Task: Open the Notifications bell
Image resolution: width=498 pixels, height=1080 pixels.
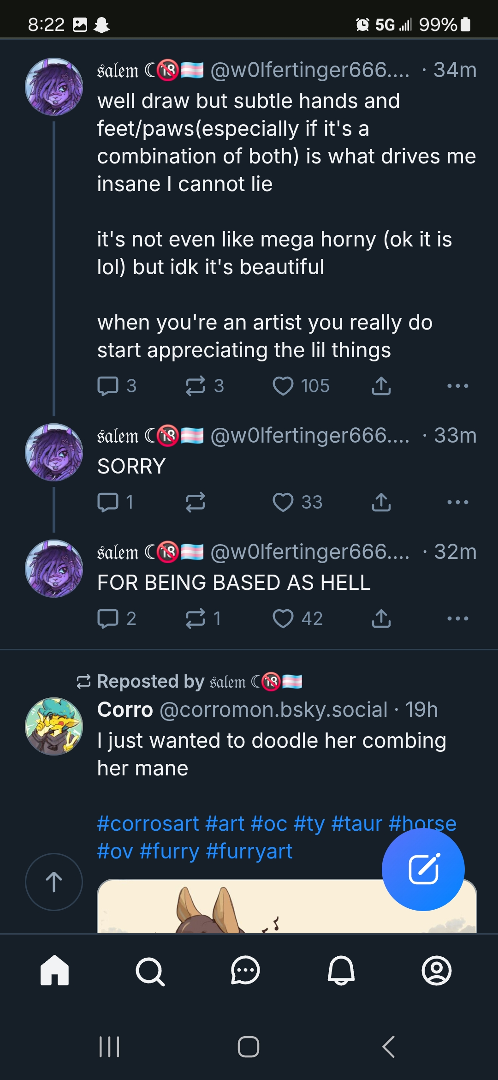Action: 341,971
